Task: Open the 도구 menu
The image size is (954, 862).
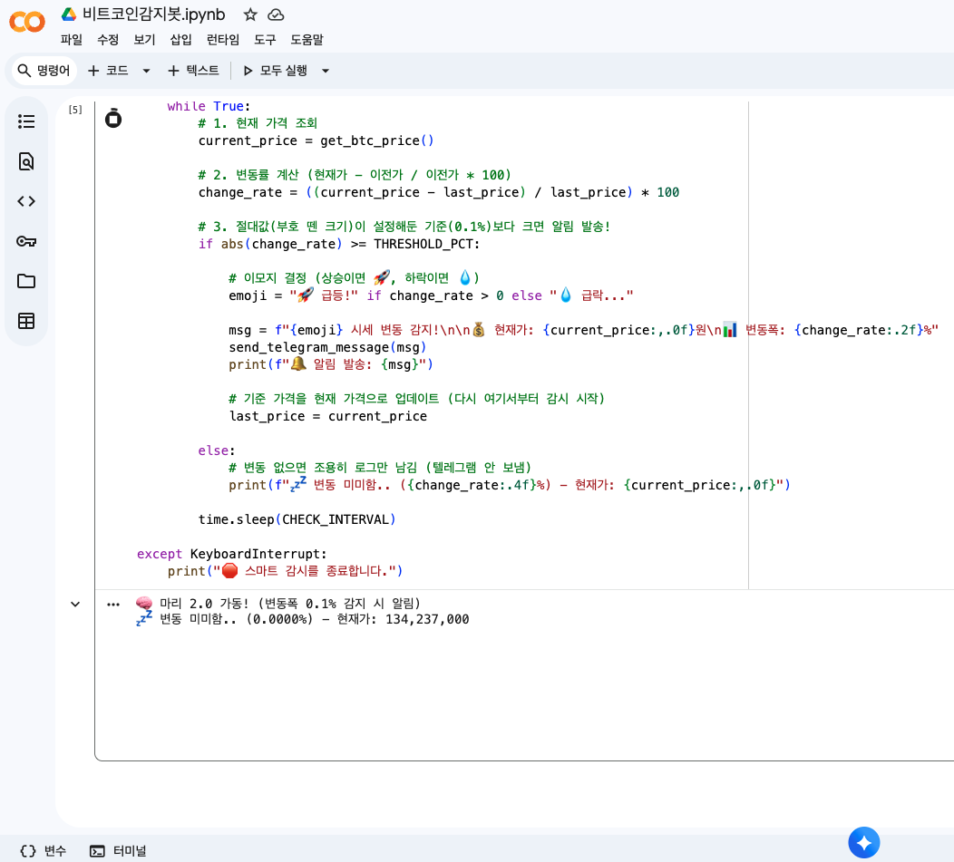Action: tap(265, 40)
